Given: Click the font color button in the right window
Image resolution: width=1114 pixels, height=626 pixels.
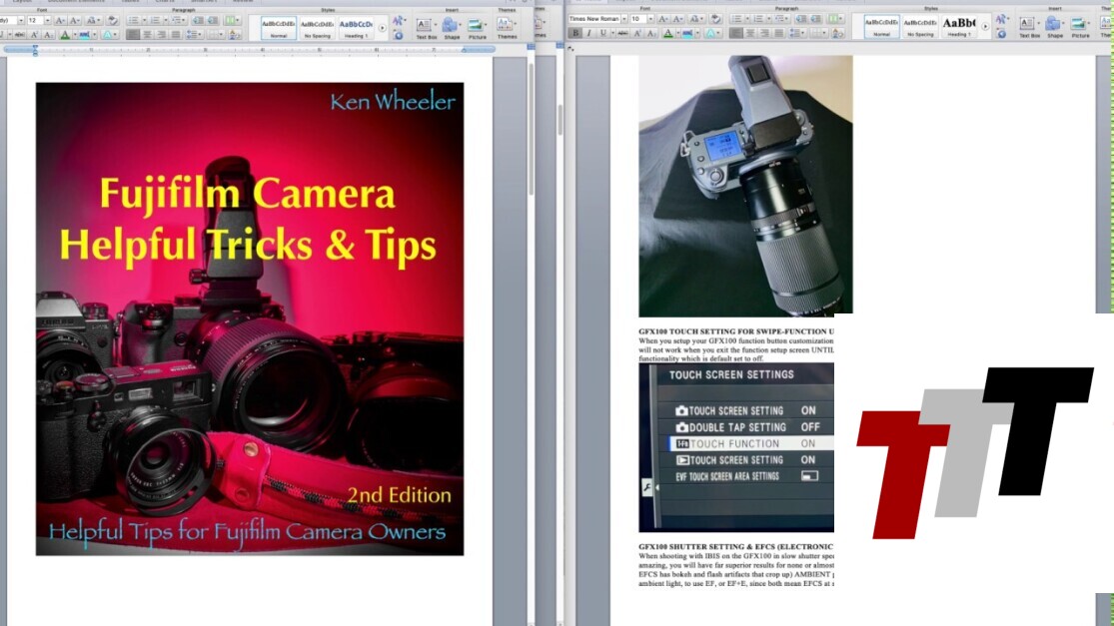Looking at the screenshot, I should pos(667,33).
